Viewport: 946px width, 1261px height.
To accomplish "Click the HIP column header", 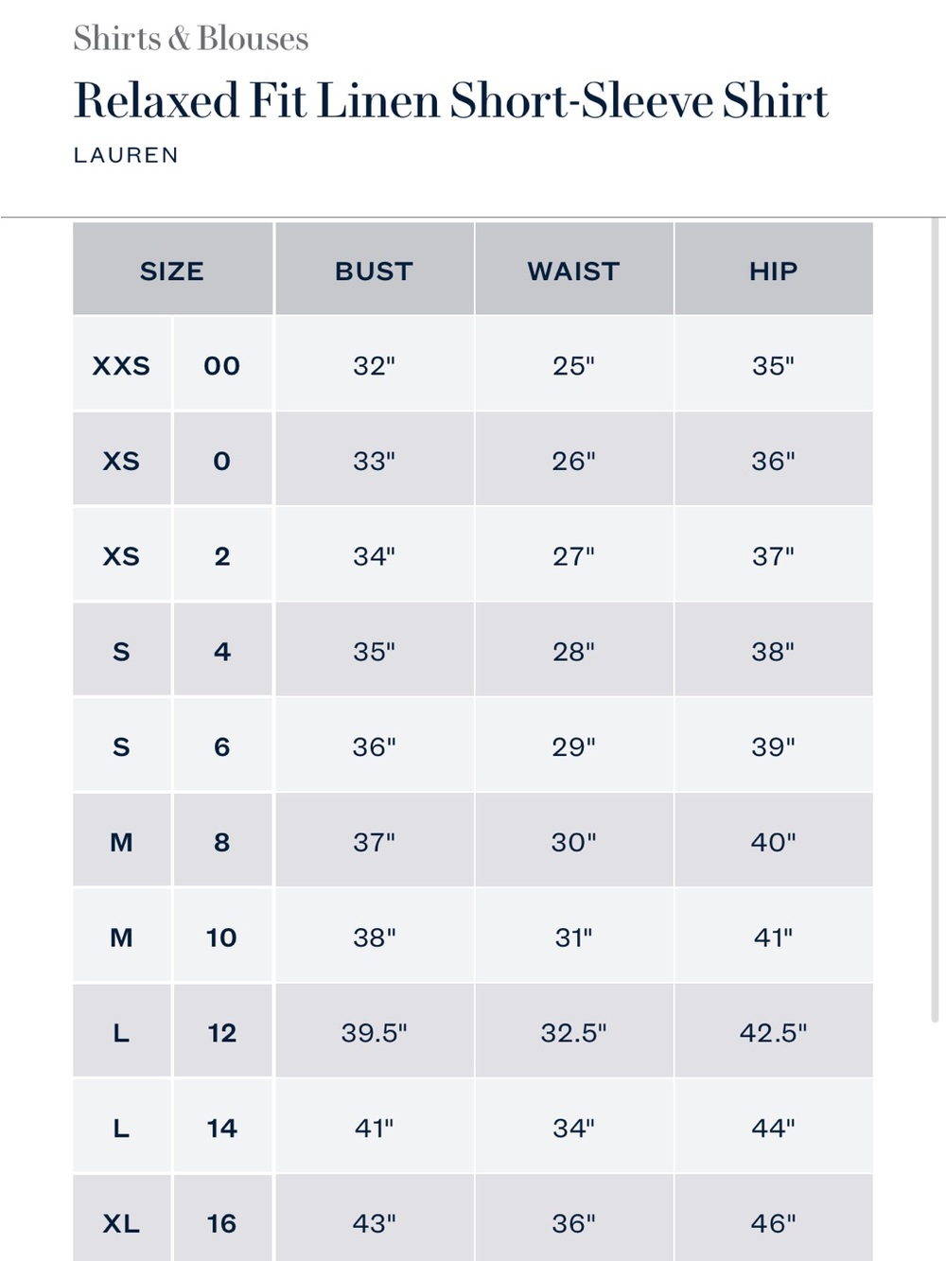I will tap(774, 270).
